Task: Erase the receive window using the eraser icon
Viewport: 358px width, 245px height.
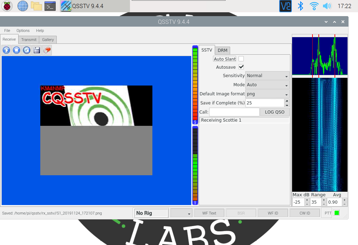Action: 47,50
